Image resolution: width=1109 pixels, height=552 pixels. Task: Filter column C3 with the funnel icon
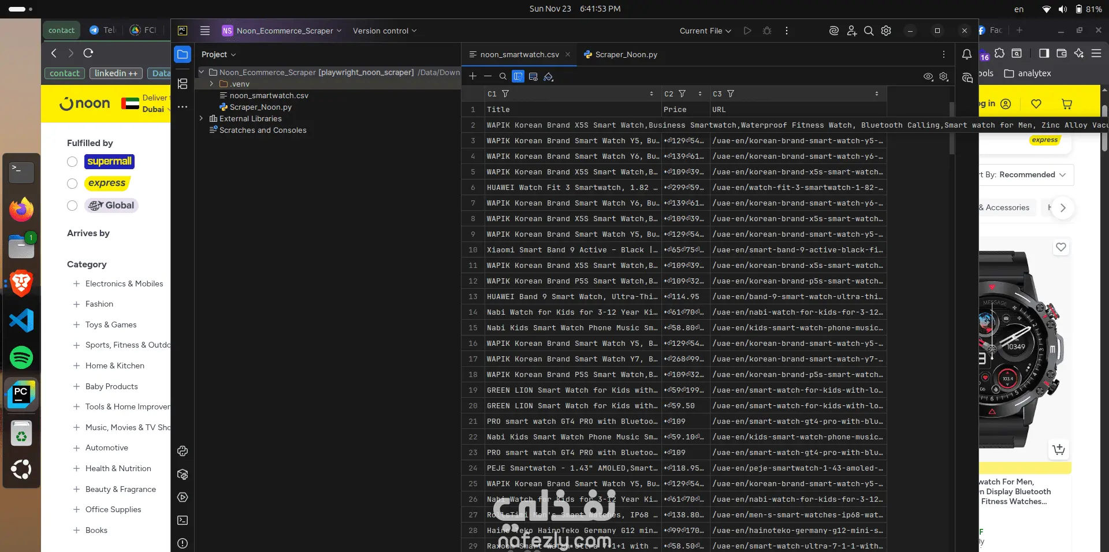[731, 94]
